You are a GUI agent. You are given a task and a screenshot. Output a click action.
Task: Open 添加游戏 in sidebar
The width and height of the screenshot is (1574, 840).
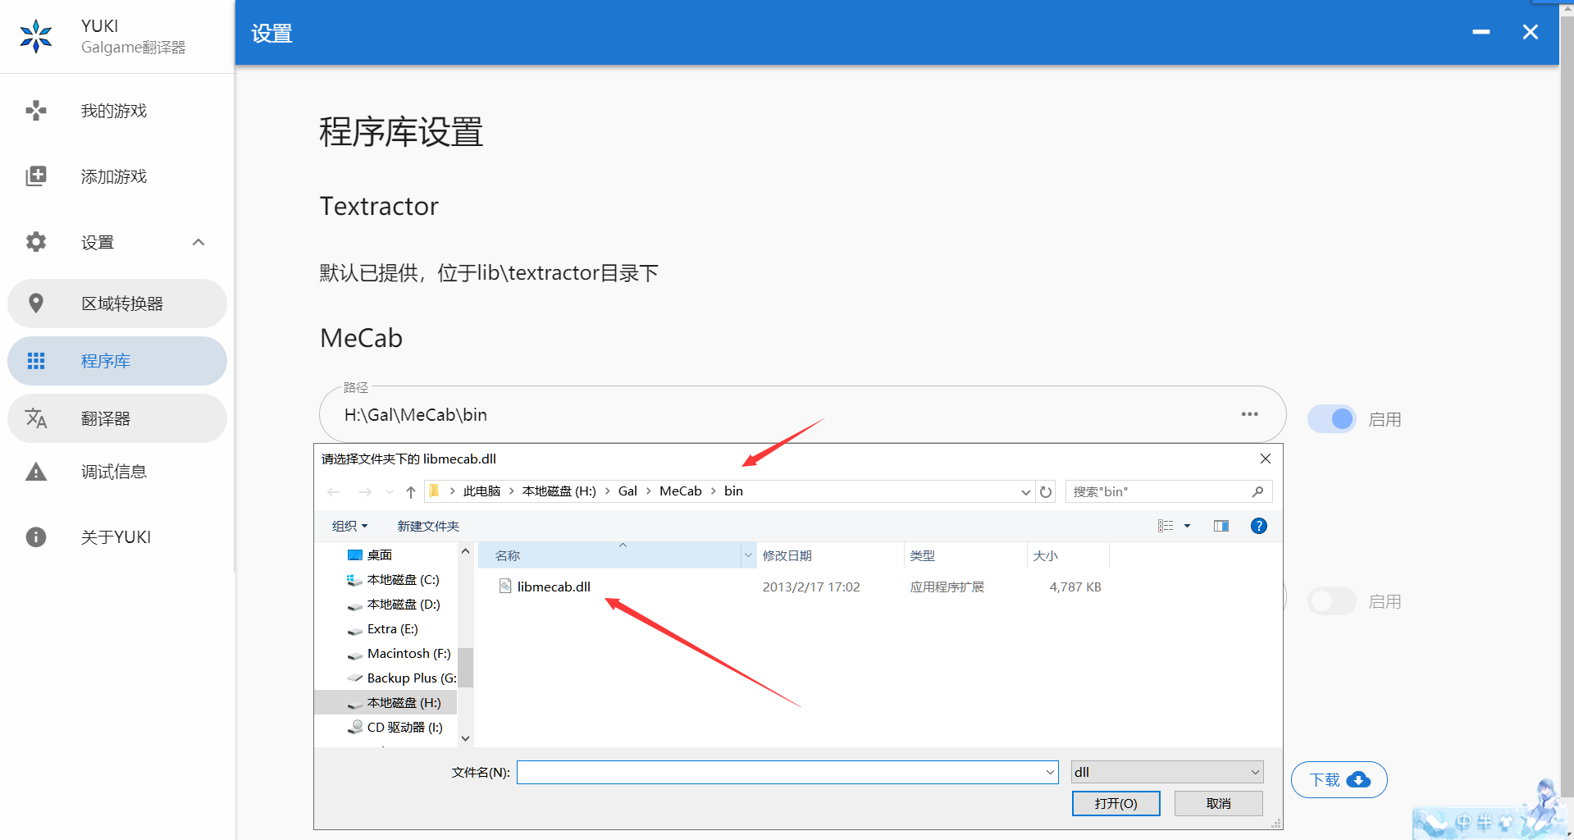[x=117, y=176]
